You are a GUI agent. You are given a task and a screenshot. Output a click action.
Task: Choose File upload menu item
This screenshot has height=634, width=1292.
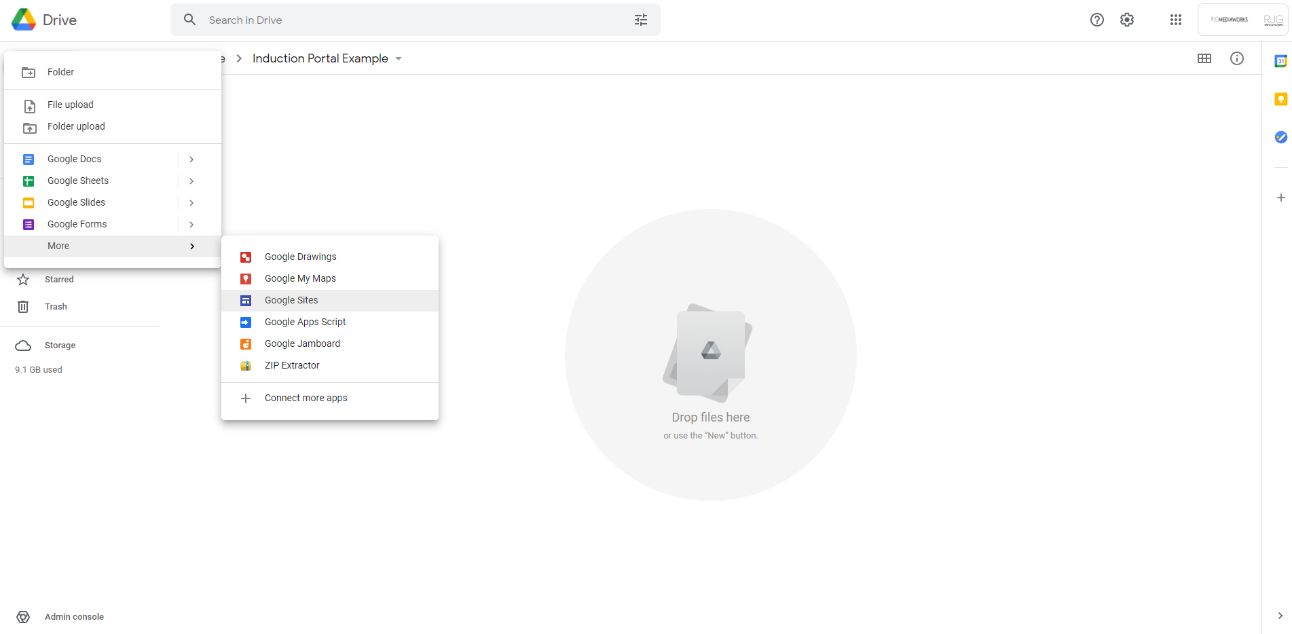[x=113, y=105]
